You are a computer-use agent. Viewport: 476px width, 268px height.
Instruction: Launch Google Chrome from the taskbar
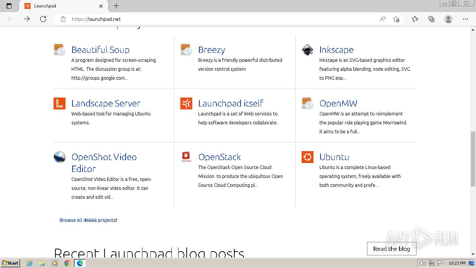coord(67,263)
